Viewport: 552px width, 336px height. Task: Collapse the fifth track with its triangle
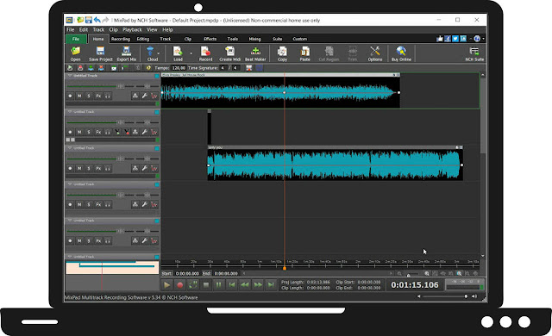click(69, 221)
